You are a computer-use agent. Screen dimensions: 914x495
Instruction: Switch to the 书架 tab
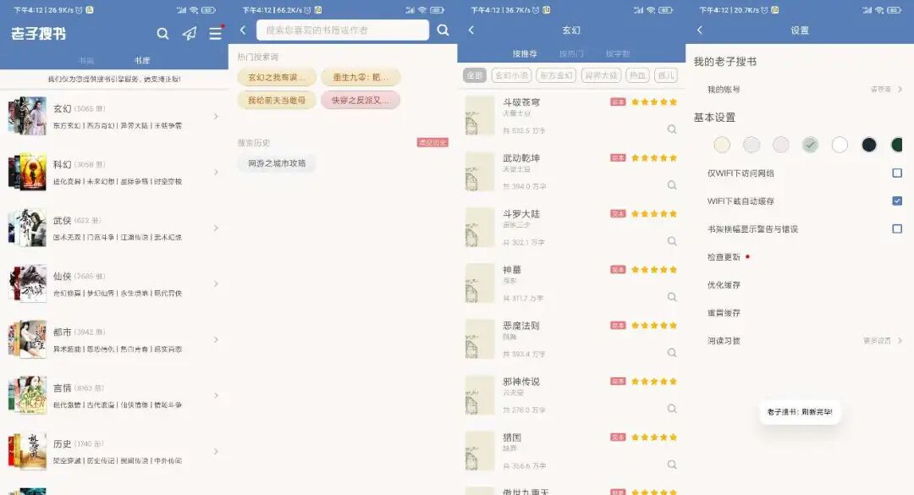(86, 61)
